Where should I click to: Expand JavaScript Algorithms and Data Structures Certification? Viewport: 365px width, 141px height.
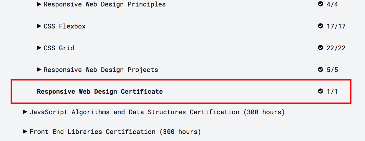(x=25, y=112)
